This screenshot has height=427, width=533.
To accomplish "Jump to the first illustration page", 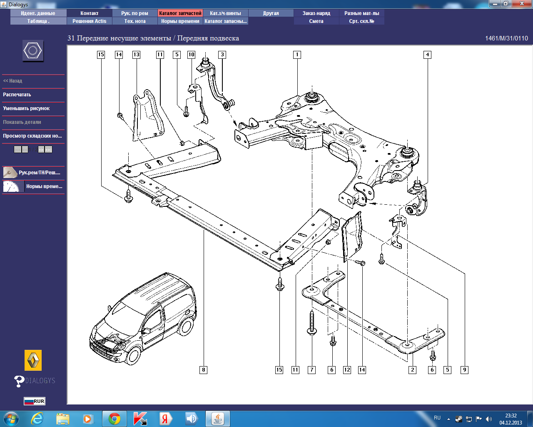I will pos(17,149).
